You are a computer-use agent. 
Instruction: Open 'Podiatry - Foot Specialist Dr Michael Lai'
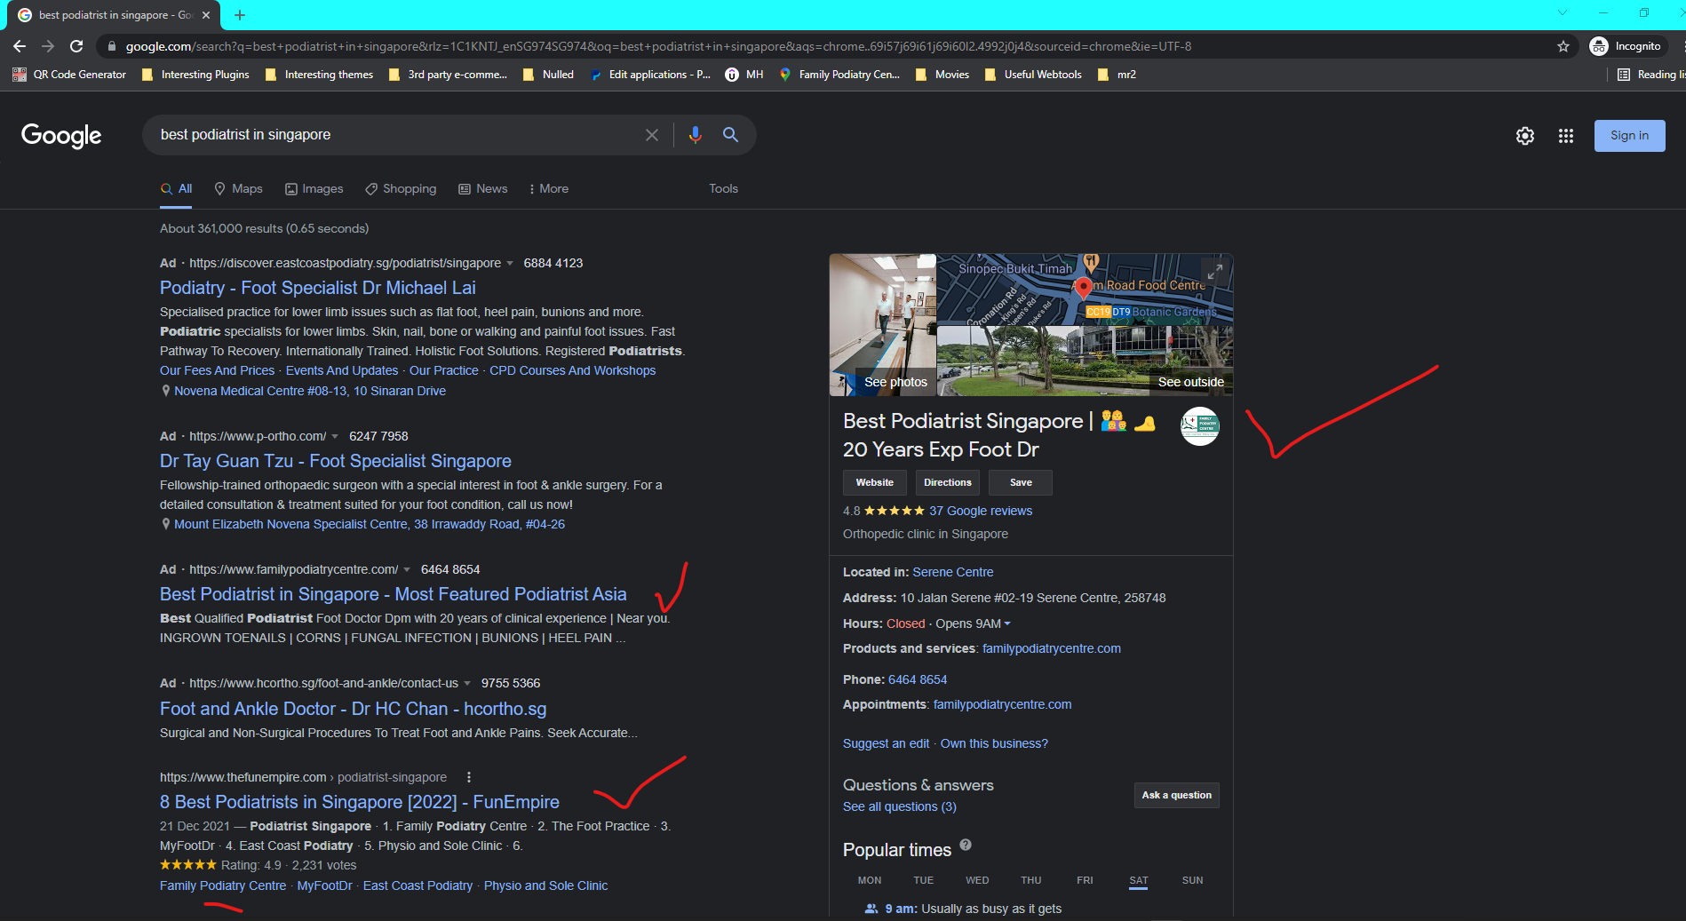tap(318, 288)
